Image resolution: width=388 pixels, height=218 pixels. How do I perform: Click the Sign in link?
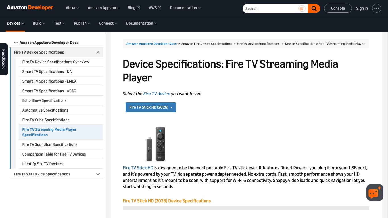362,8
